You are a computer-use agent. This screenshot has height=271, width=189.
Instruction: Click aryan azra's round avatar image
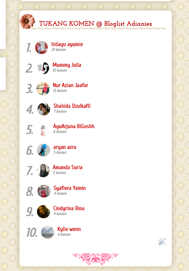pos(43,150)
